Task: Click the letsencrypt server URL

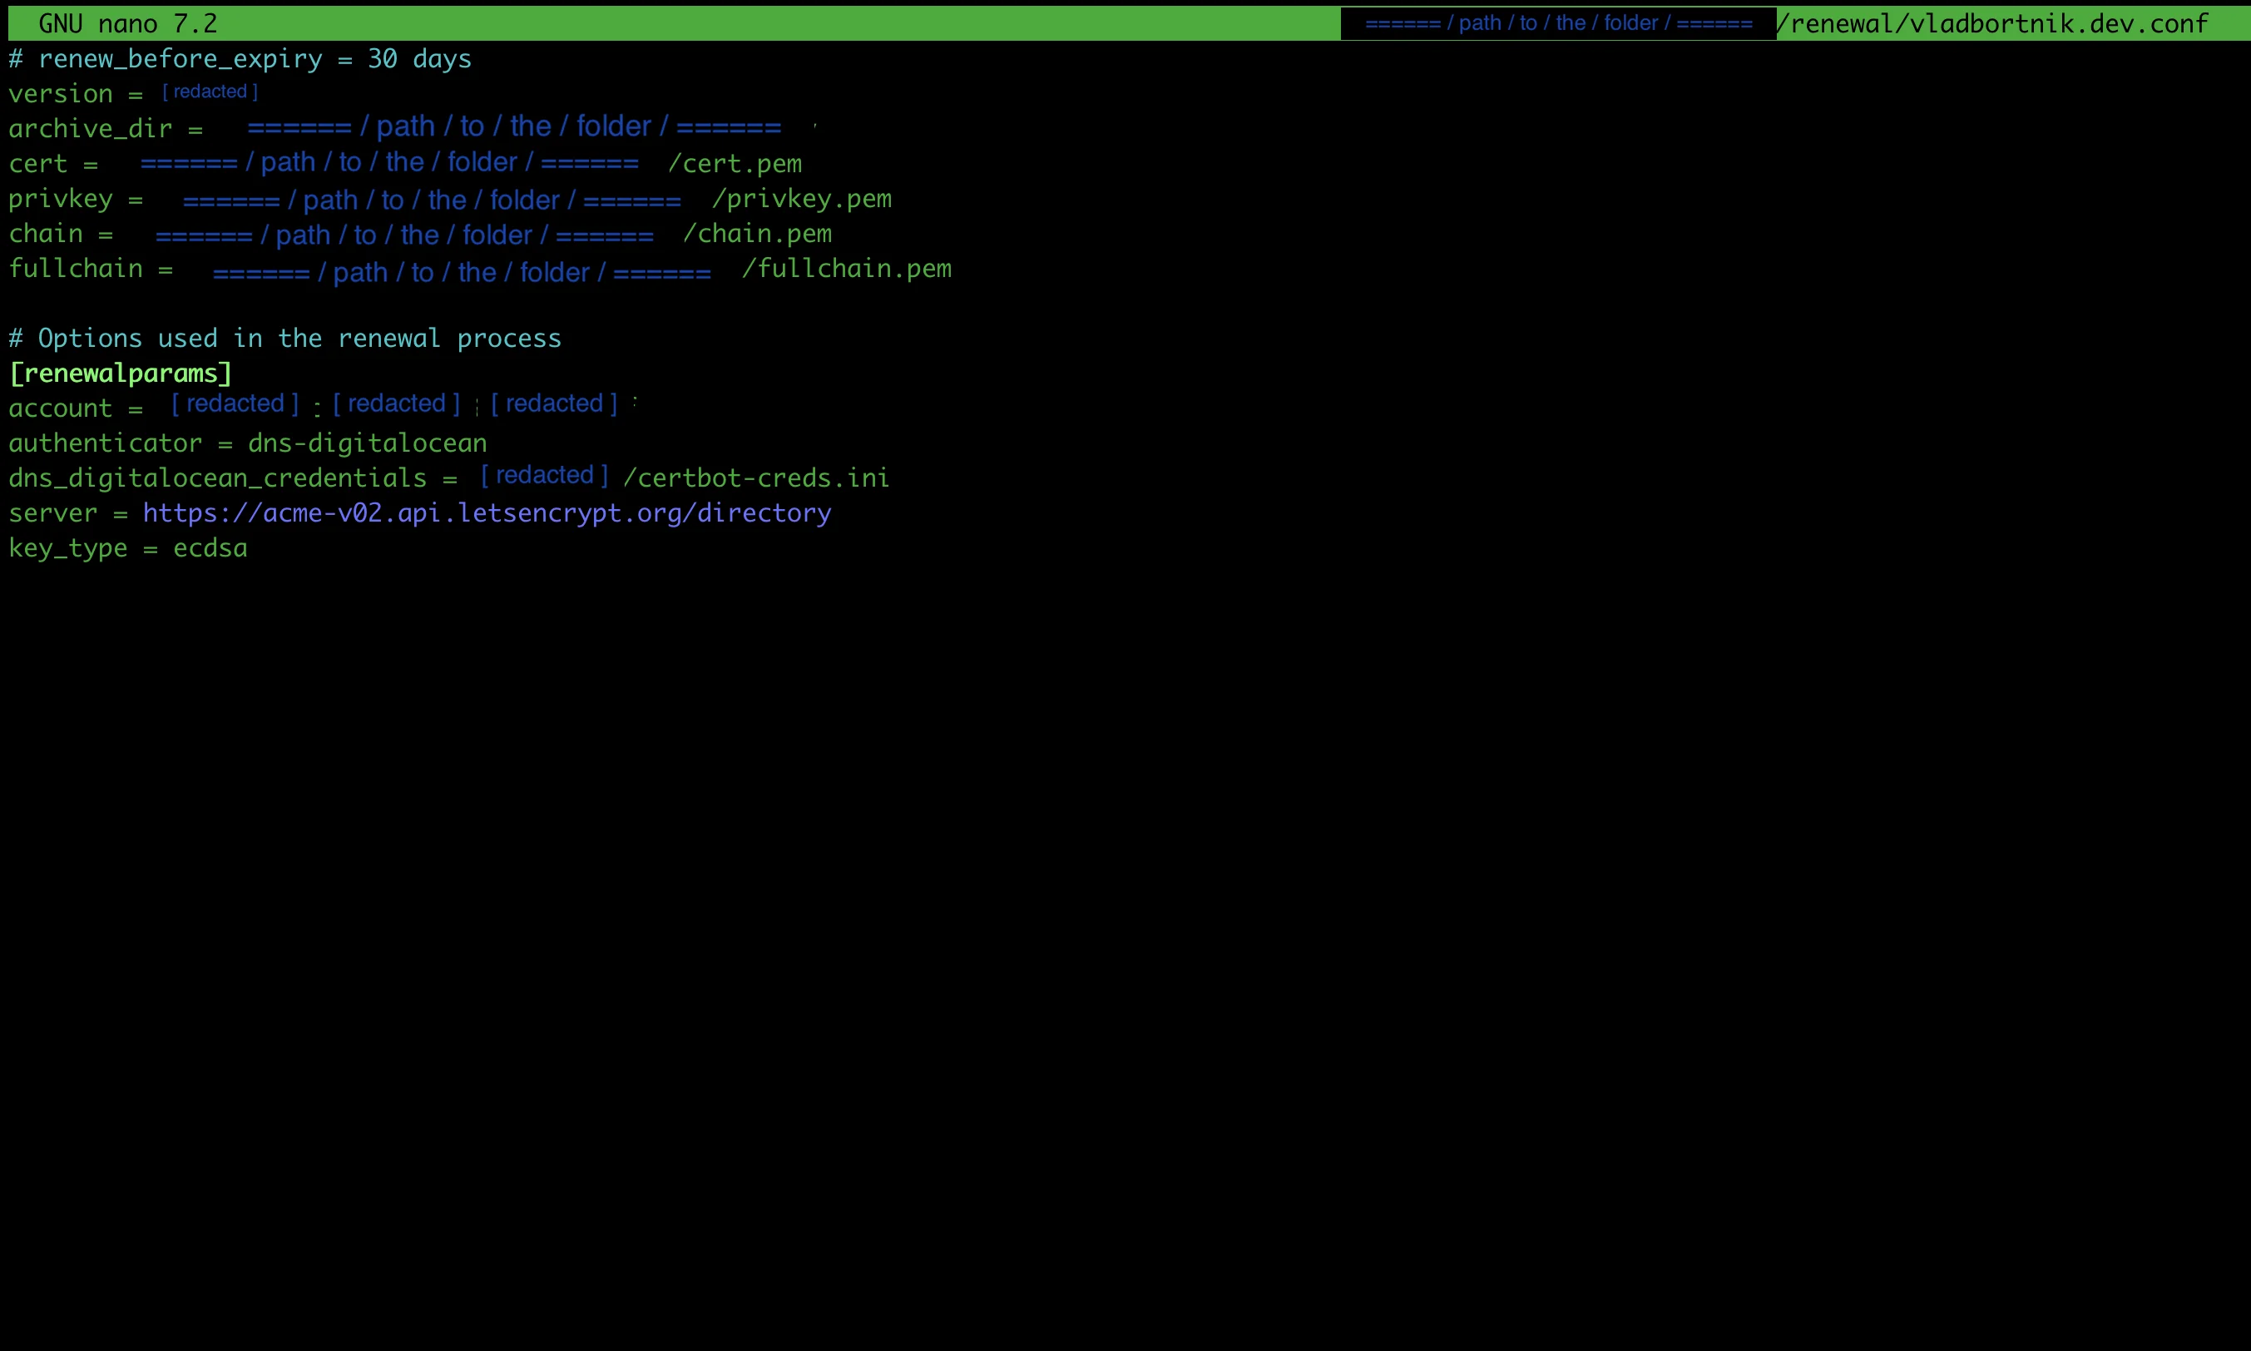Action: pos(486,513)
